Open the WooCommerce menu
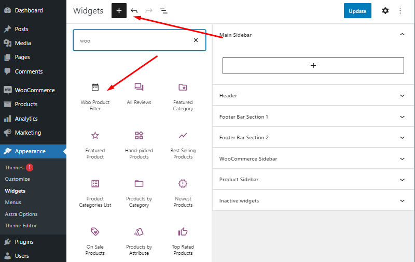The image size is (415, 262). 33,90
